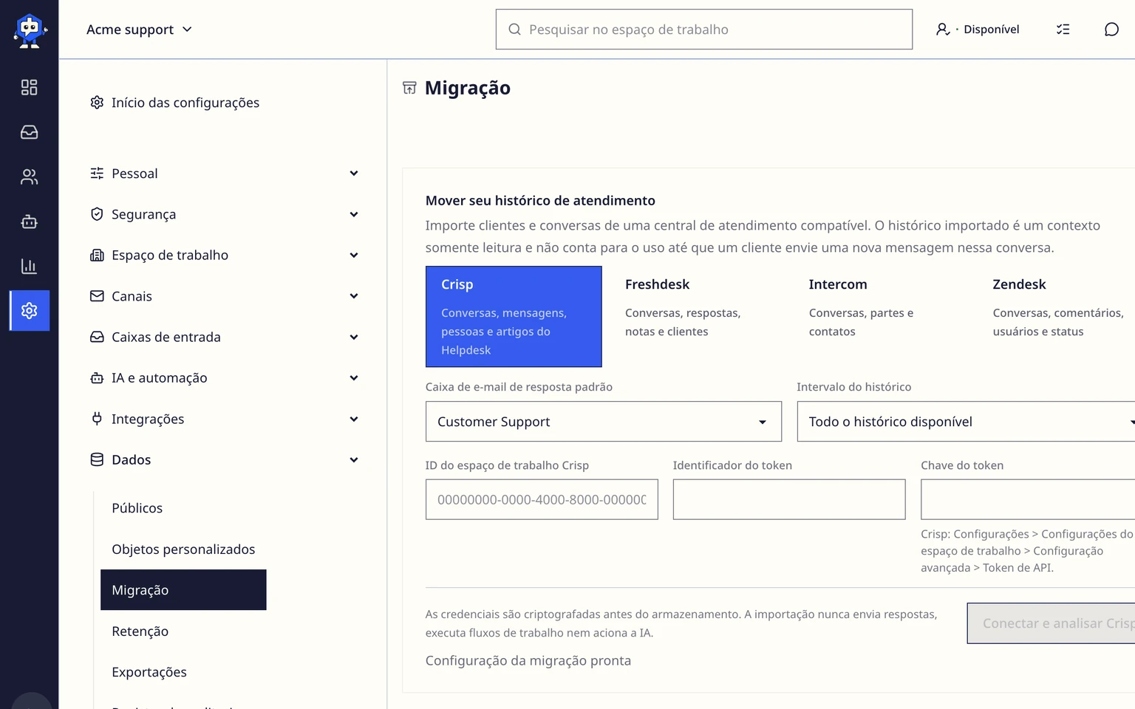Viewport: 1135px width, 709px height.
Task: Open the reports bar chart icon
Action: [x=30, y=266]
